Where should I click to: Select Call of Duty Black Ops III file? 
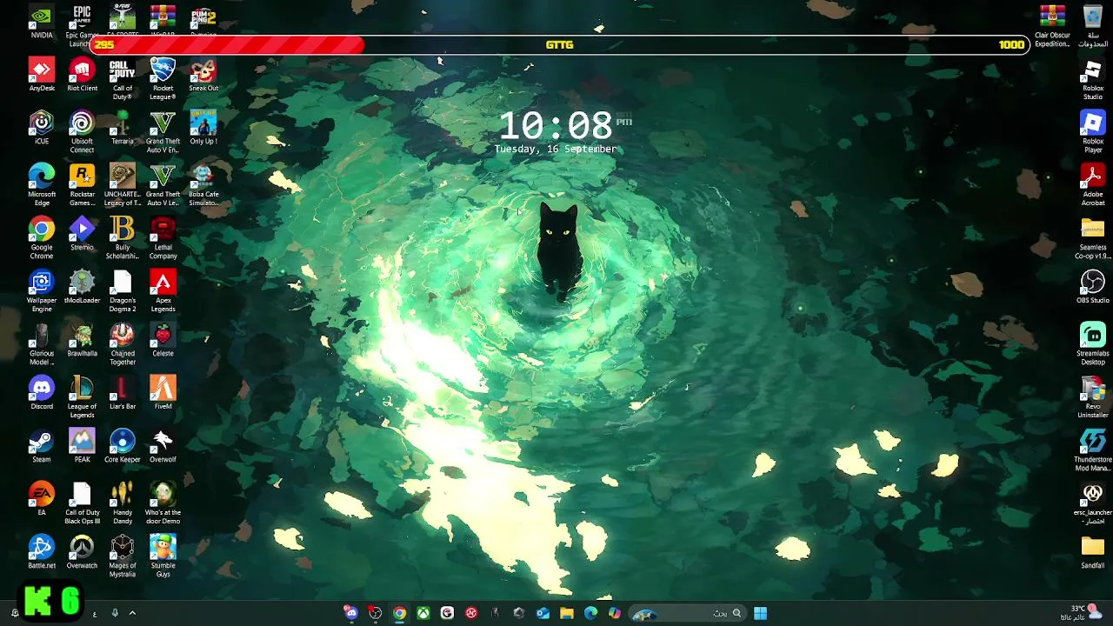82,503
